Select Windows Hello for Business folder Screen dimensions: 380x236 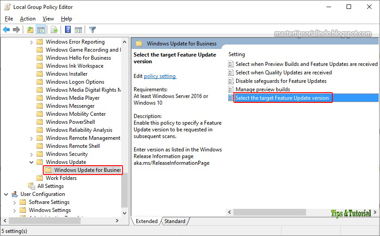(x=78, y=58)
